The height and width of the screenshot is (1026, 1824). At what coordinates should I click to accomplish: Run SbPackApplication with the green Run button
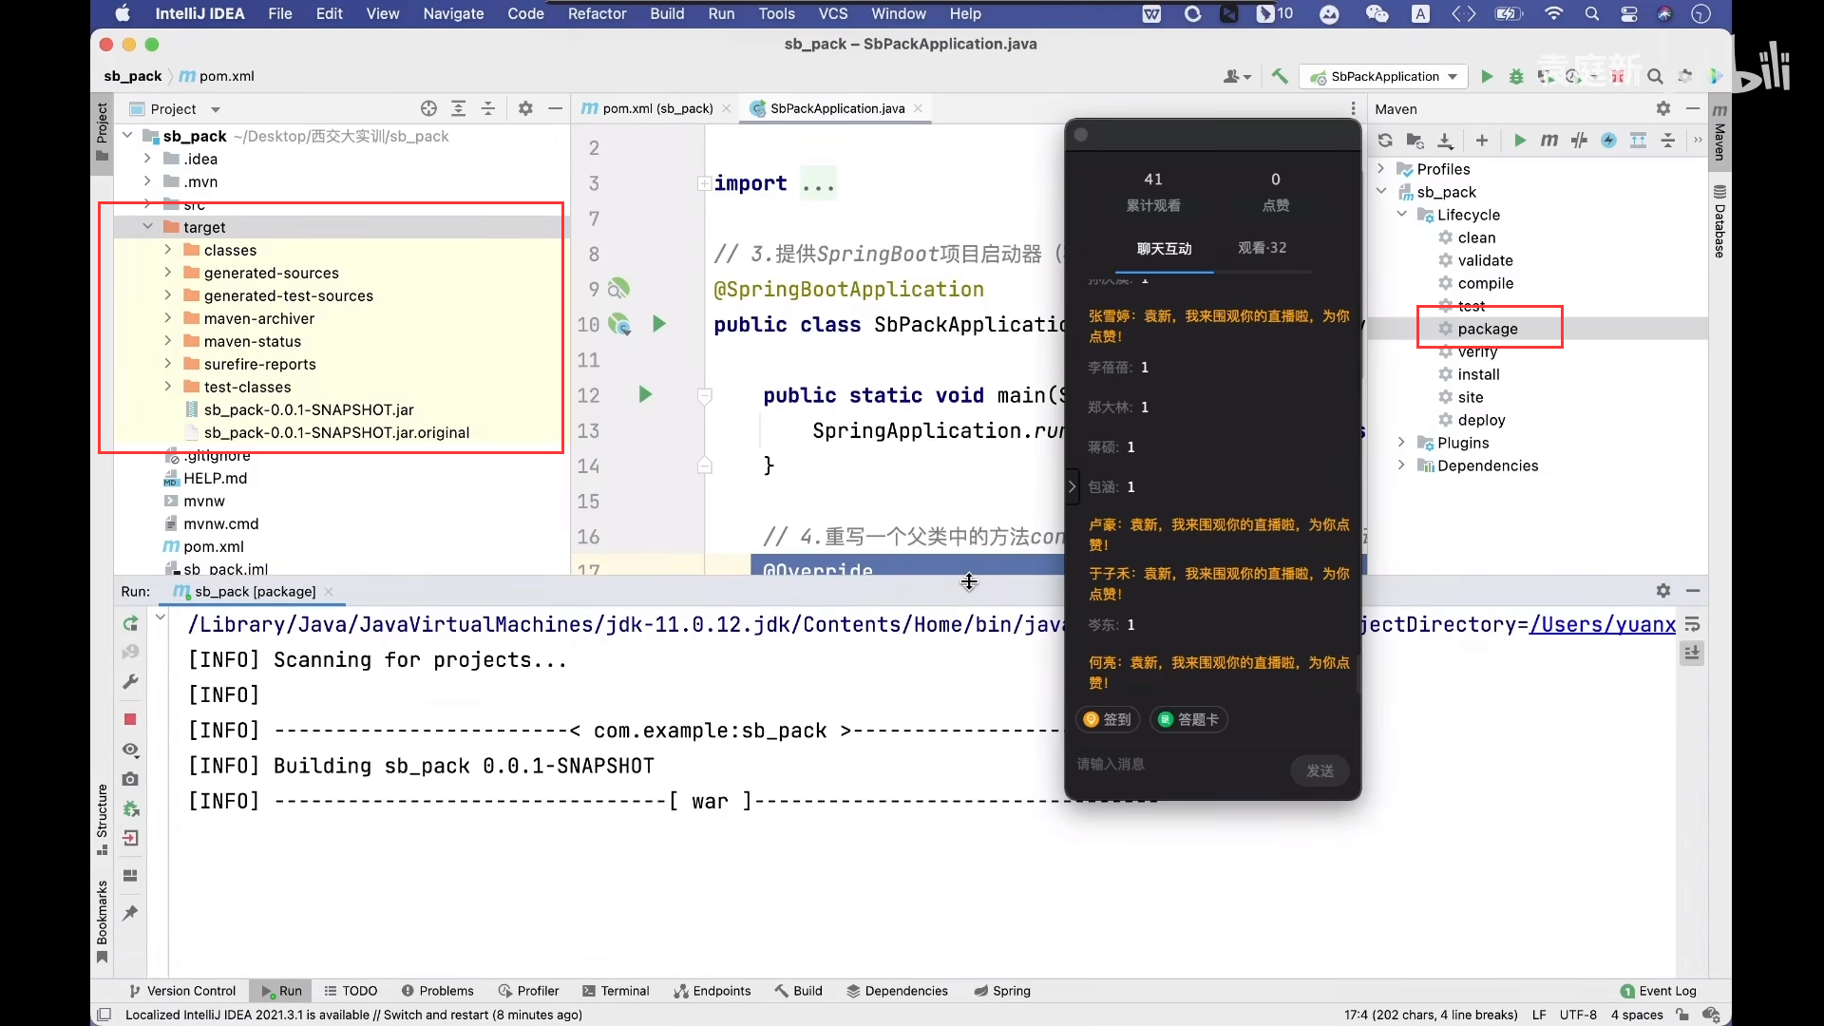coord(1487,77)
